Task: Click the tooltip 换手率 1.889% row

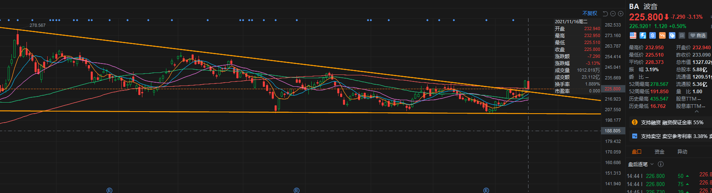Action: (577, 84)
